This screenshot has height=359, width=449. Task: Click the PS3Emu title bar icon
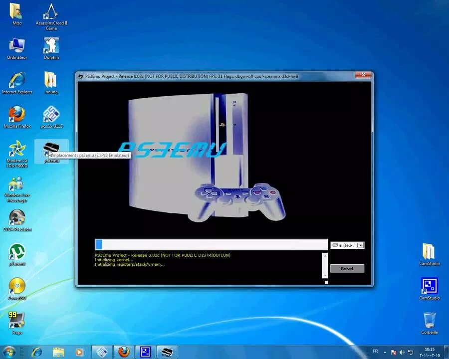(81, 76)
